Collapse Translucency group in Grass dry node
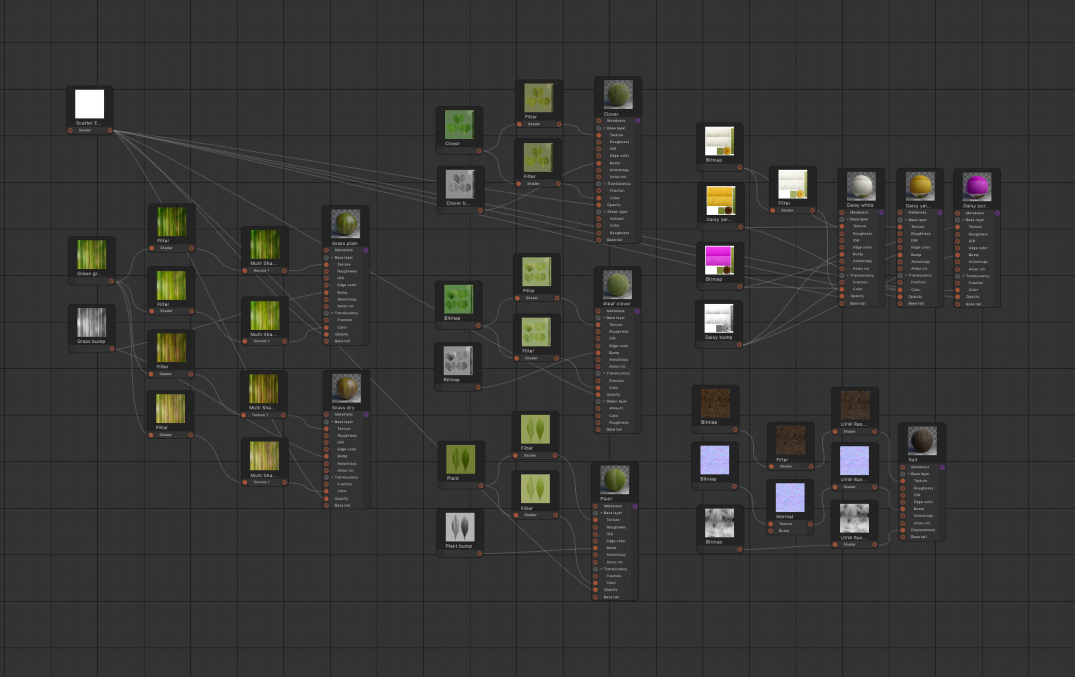 (x=332, y=477)
